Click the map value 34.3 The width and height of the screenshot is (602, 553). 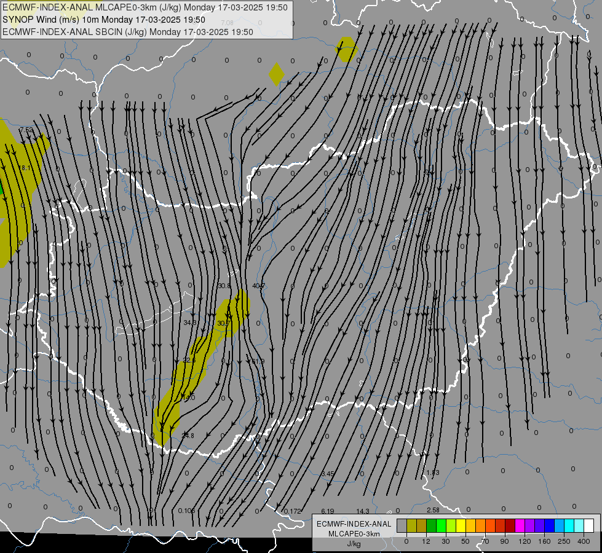click(x=189, y=323)
